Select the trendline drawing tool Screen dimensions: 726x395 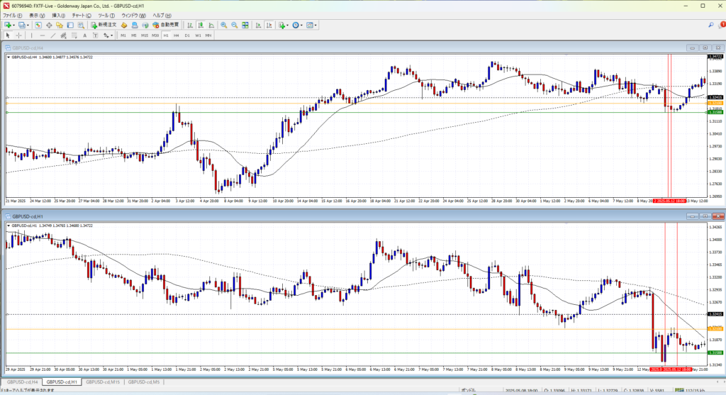click(x=54, y=35)
